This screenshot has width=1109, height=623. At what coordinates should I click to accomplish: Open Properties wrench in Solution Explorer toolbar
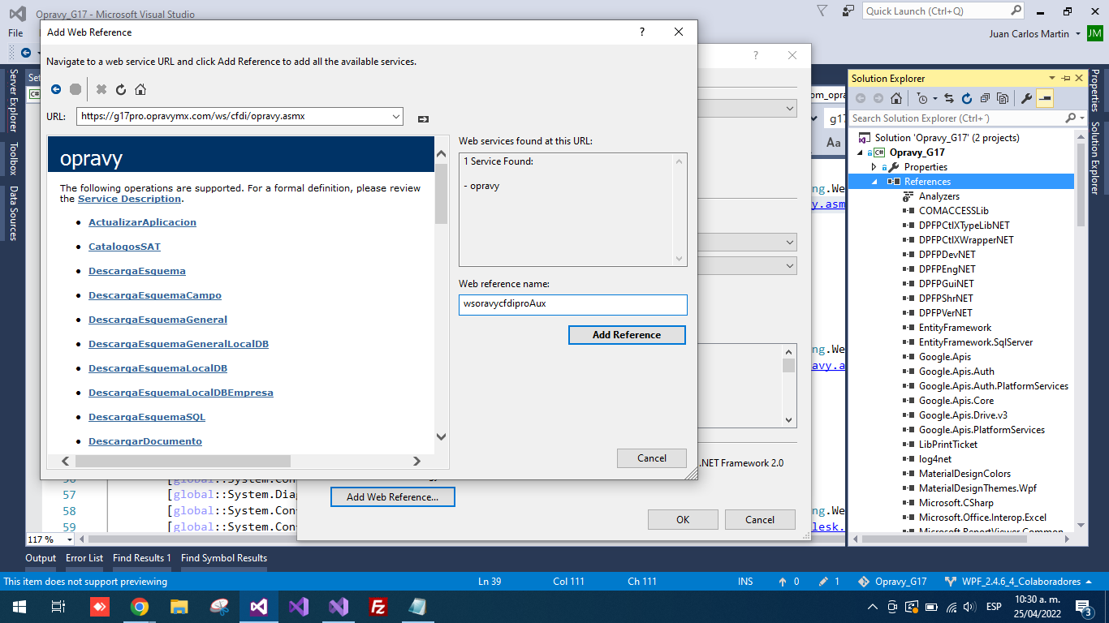tap(1026, 98)
